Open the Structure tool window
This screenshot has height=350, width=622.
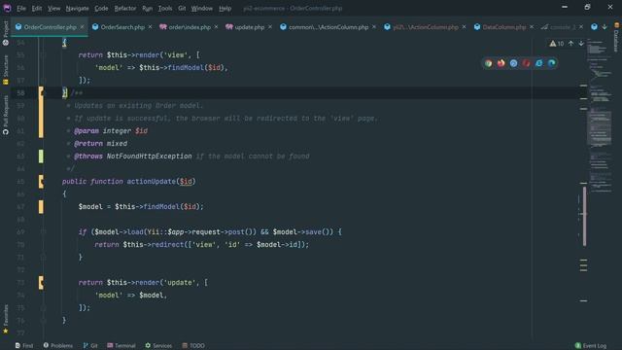[6, 70]
